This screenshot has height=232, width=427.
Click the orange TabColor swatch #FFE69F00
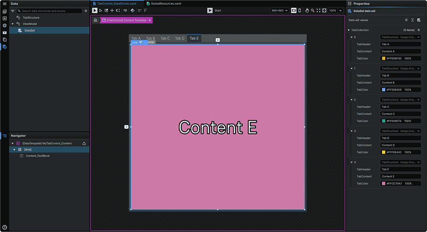384,58
